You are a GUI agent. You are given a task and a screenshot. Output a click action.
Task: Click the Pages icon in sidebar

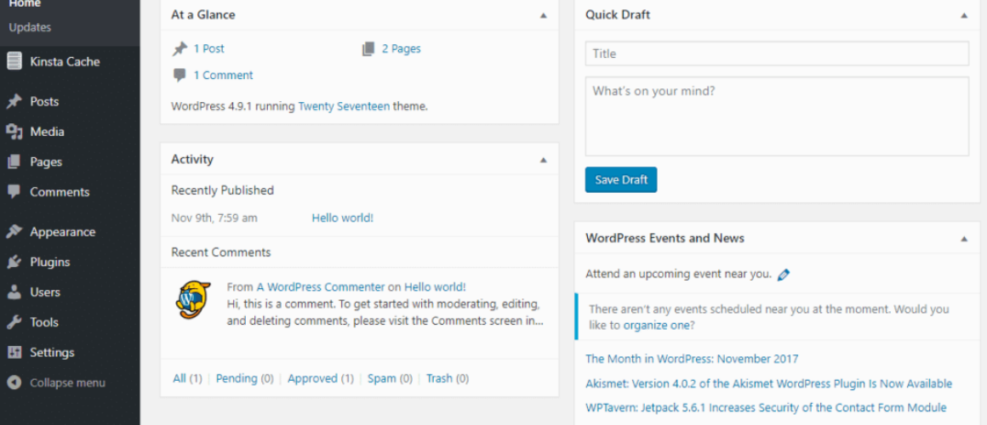[x=14, y=162]
